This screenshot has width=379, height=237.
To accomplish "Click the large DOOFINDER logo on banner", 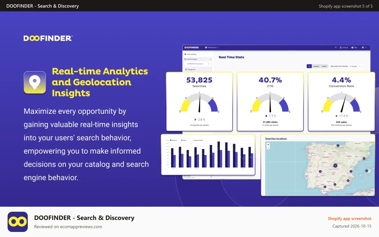I will [x=48, y=38].
